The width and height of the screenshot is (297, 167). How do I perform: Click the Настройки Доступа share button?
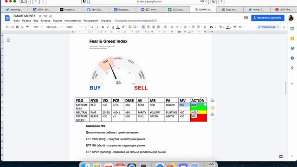[268, 18]
